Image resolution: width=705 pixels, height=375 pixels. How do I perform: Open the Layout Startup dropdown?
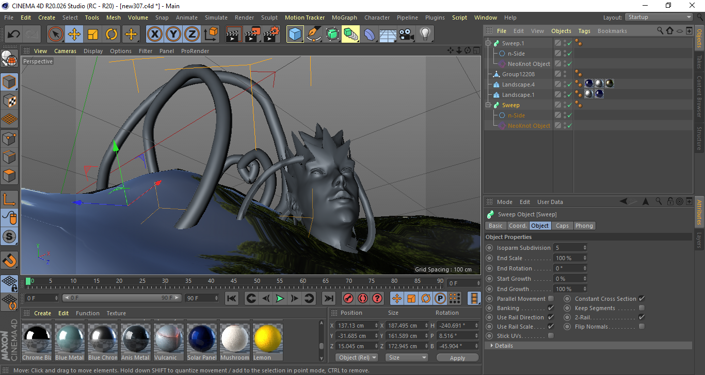659,17
